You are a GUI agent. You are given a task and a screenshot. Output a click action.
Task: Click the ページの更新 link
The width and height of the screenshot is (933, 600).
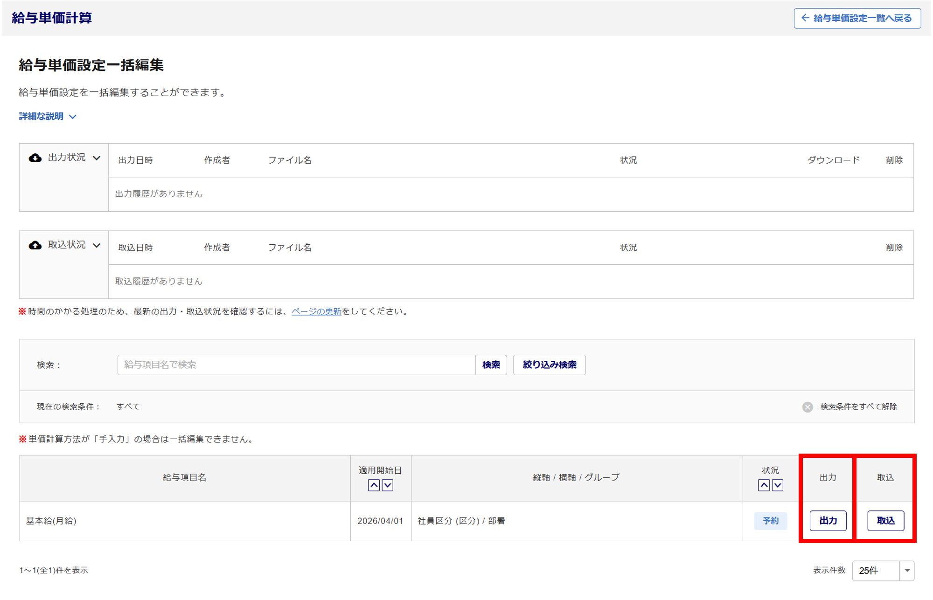click(x=316, y=311)
